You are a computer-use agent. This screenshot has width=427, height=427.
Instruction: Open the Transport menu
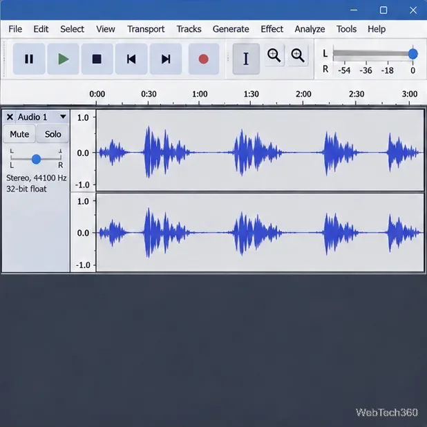point(146,29)
